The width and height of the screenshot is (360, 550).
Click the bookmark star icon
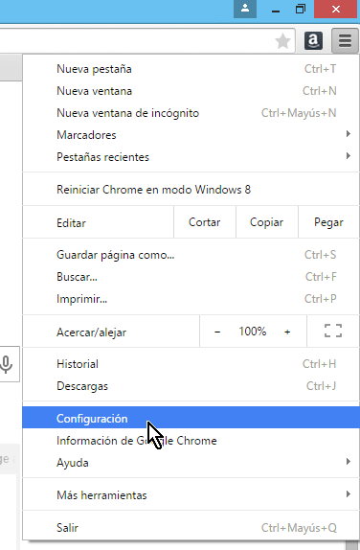(282, 41)
